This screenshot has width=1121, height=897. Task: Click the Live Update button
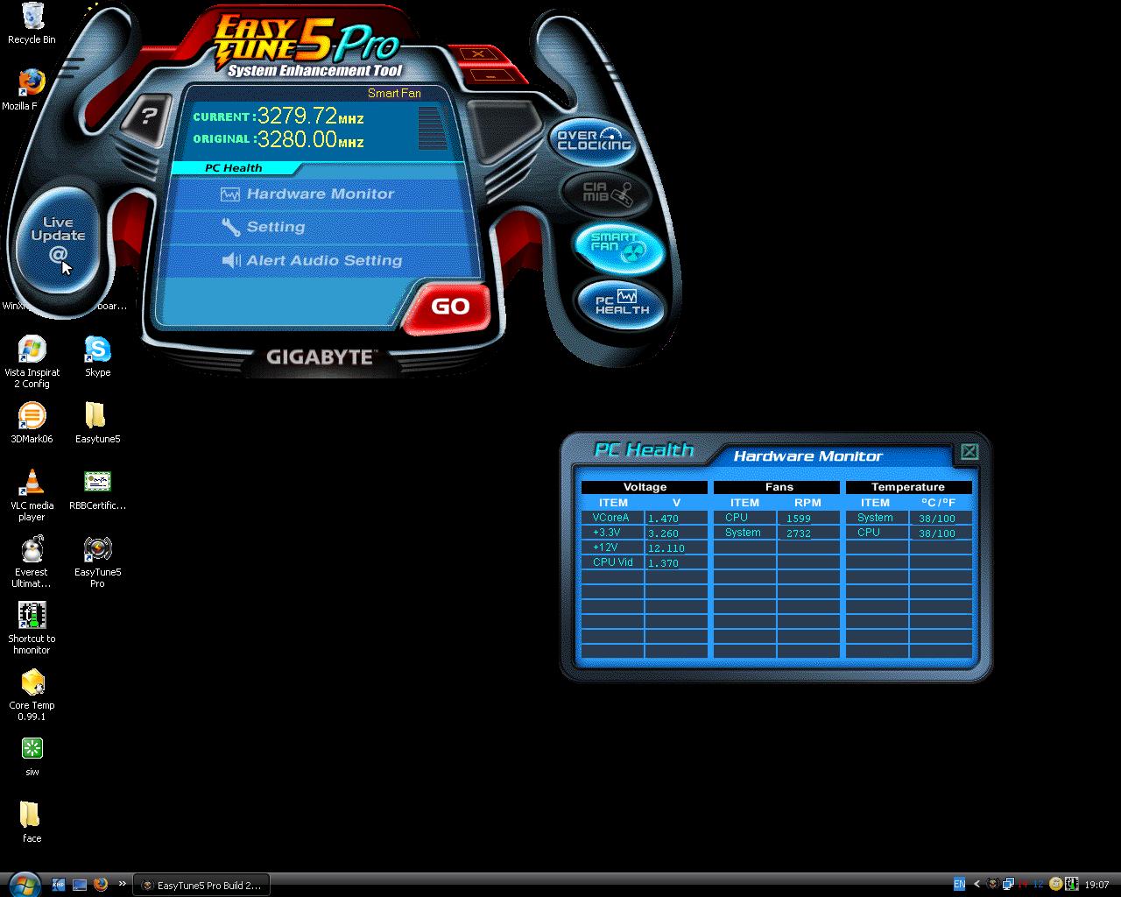[59, 239]
